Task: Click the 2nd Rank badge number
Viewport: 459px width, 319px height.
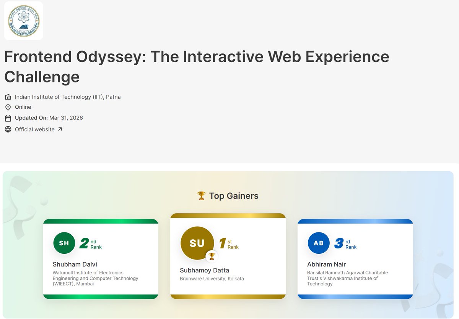Action: [x=84, y=243]
